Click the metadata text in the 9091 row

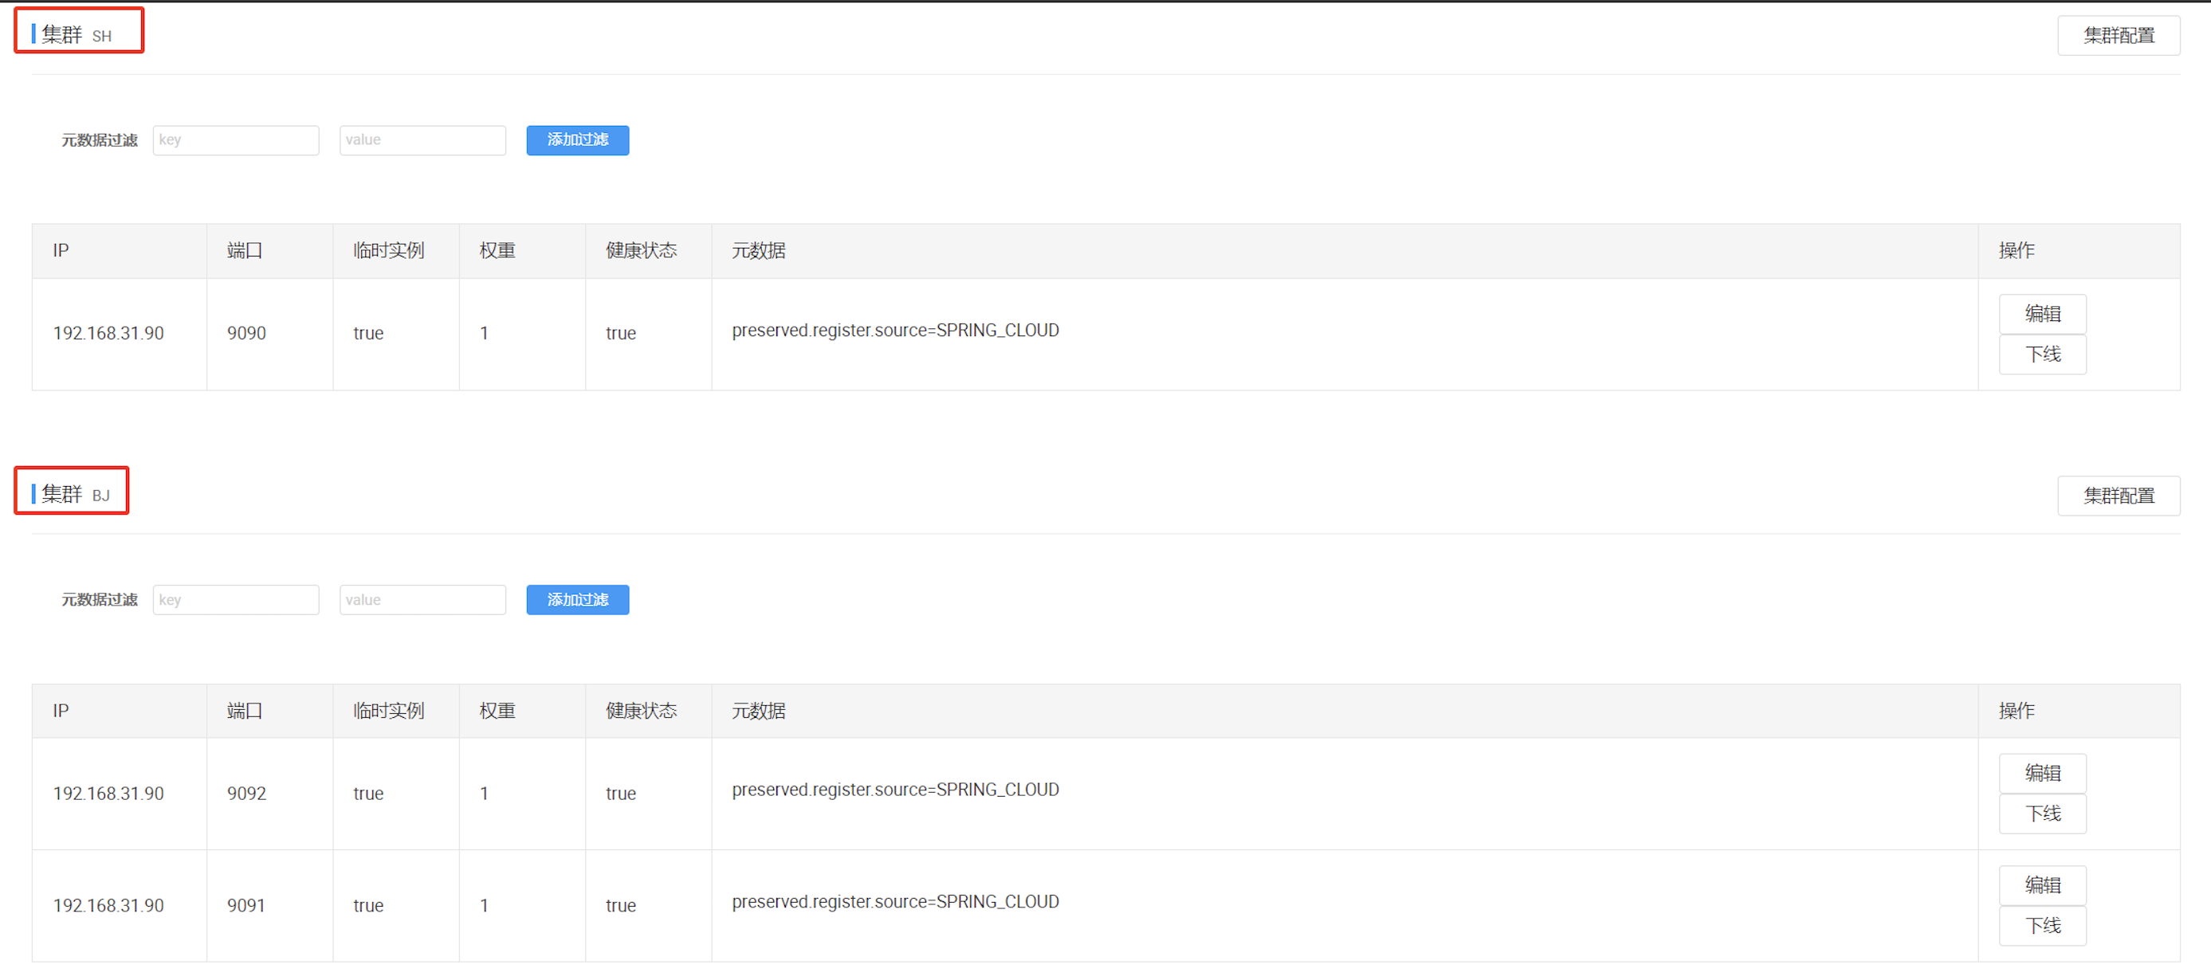tap(895, 902)
